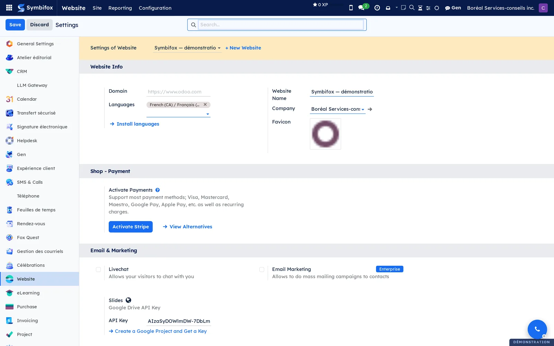The height and width of the screenshot is (346, 554).
Task: Go to Fox Quest settings
Action: coord(39,237)
